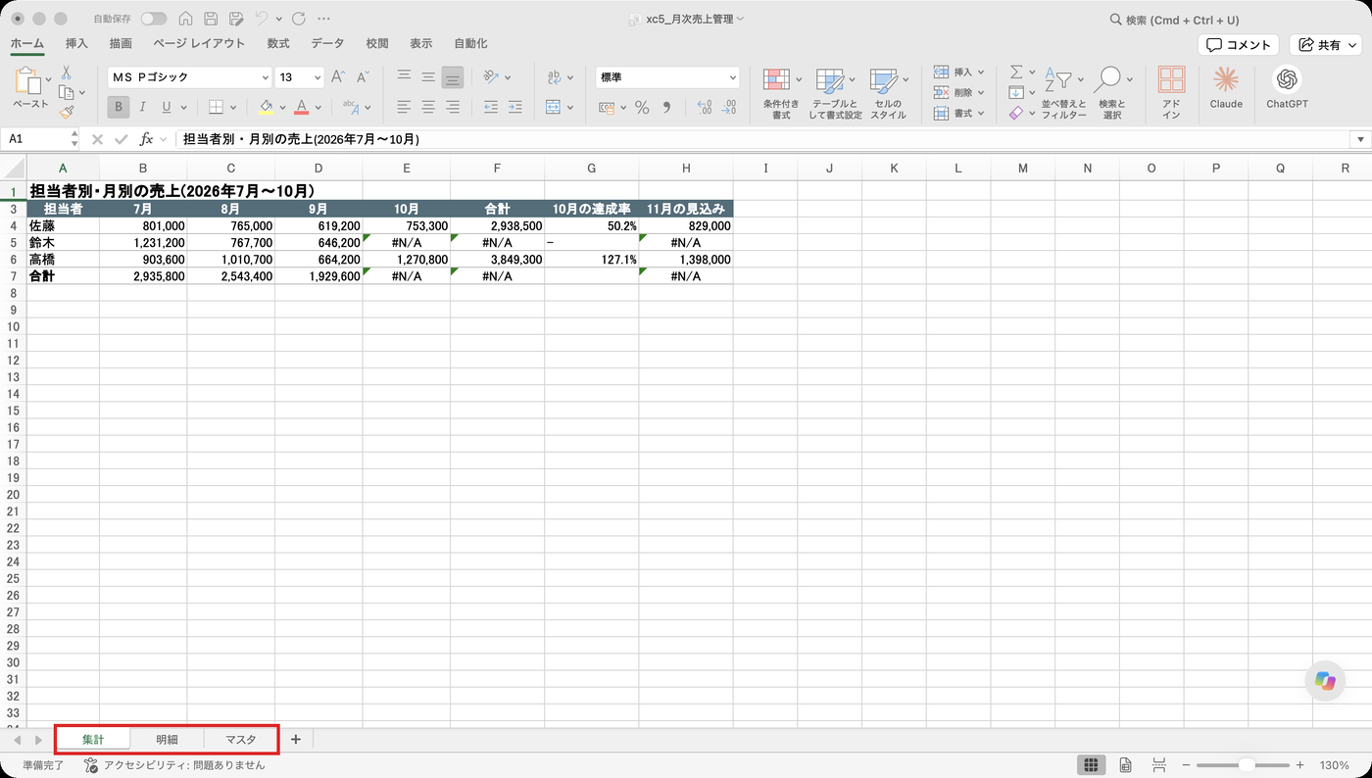Toggle bottom vertical alignment button

452,76
